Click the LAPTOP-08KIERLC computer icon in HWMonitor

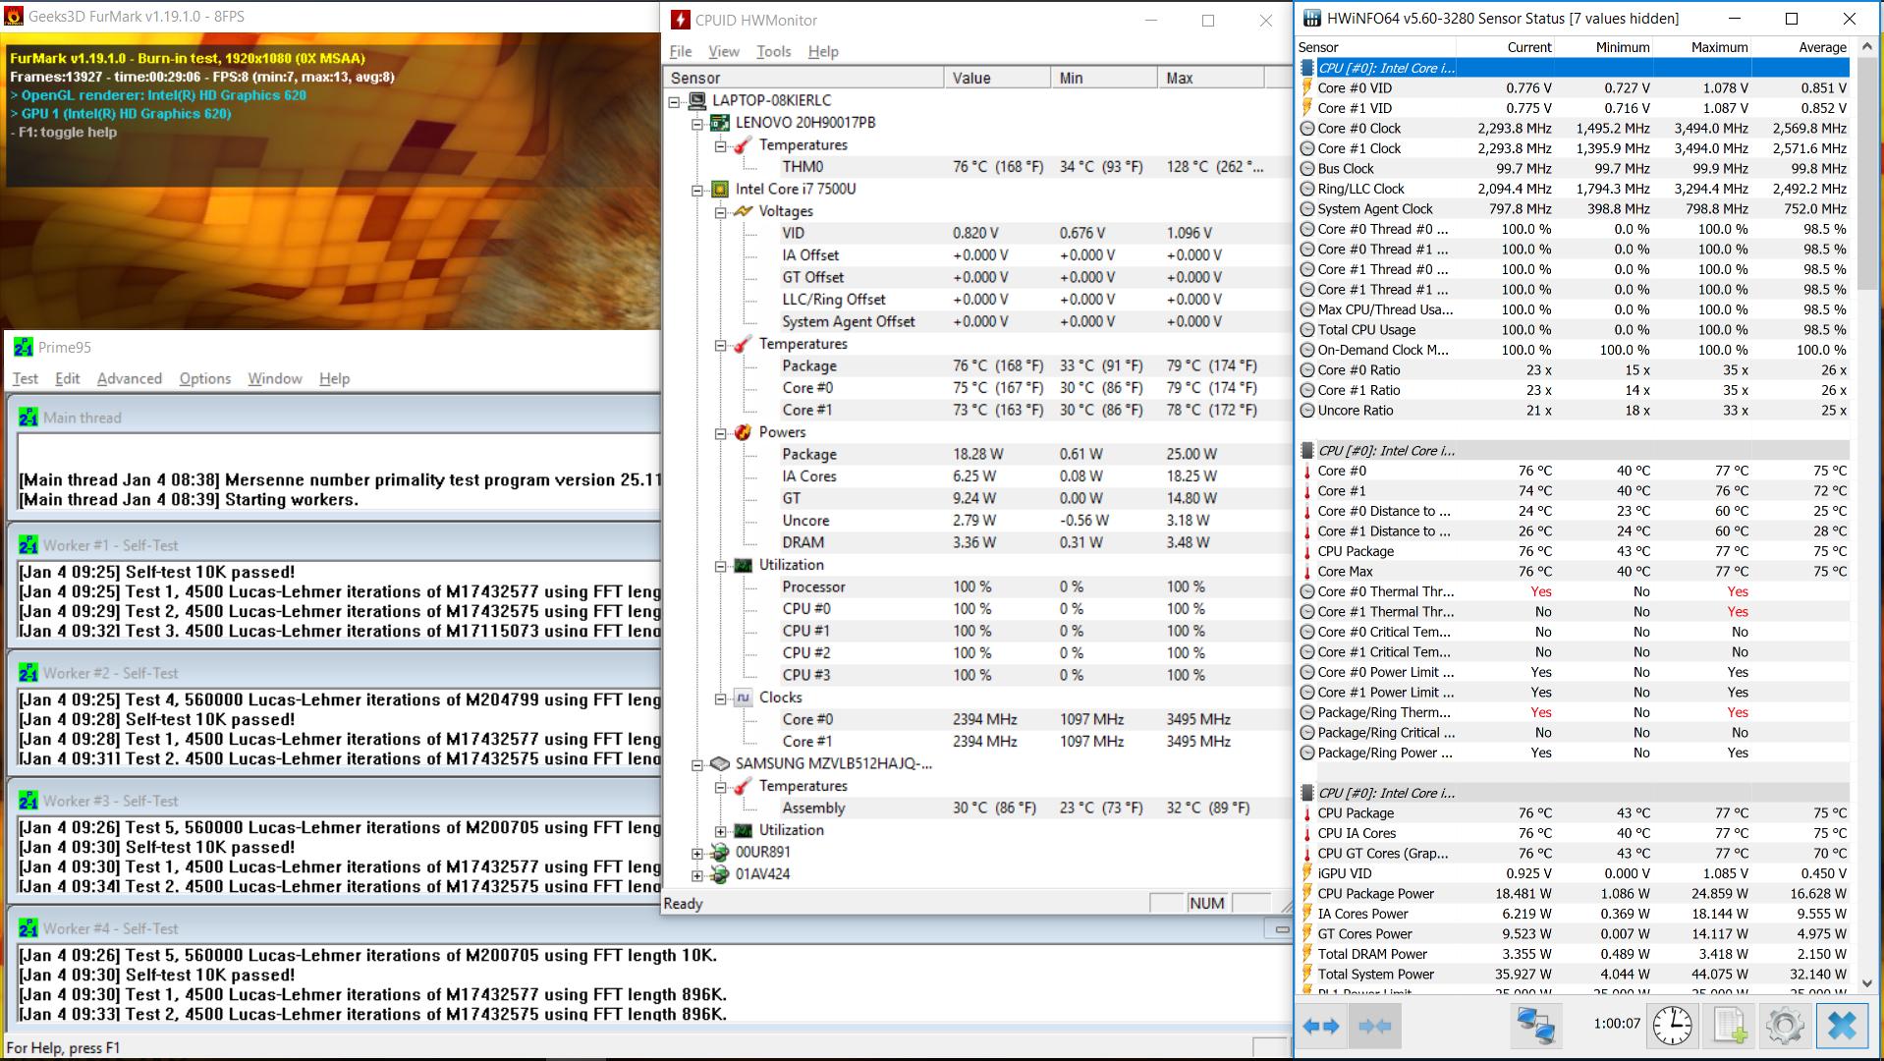click(697, 100)
